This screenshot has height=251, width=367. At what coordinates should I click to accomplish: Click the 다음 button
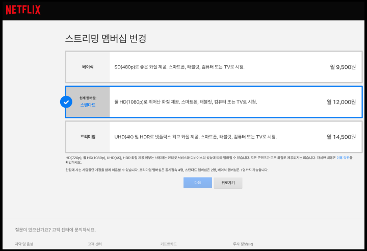point(198,183)
